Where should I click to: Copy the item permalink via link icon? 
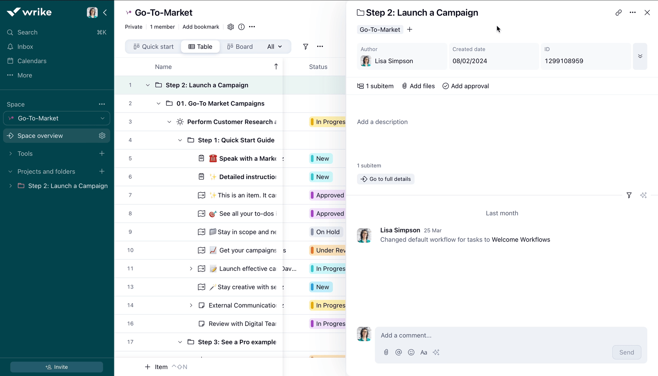[x=618, y=12]
